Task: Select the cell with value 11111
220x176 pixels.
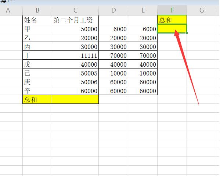Action: point(75,55)
